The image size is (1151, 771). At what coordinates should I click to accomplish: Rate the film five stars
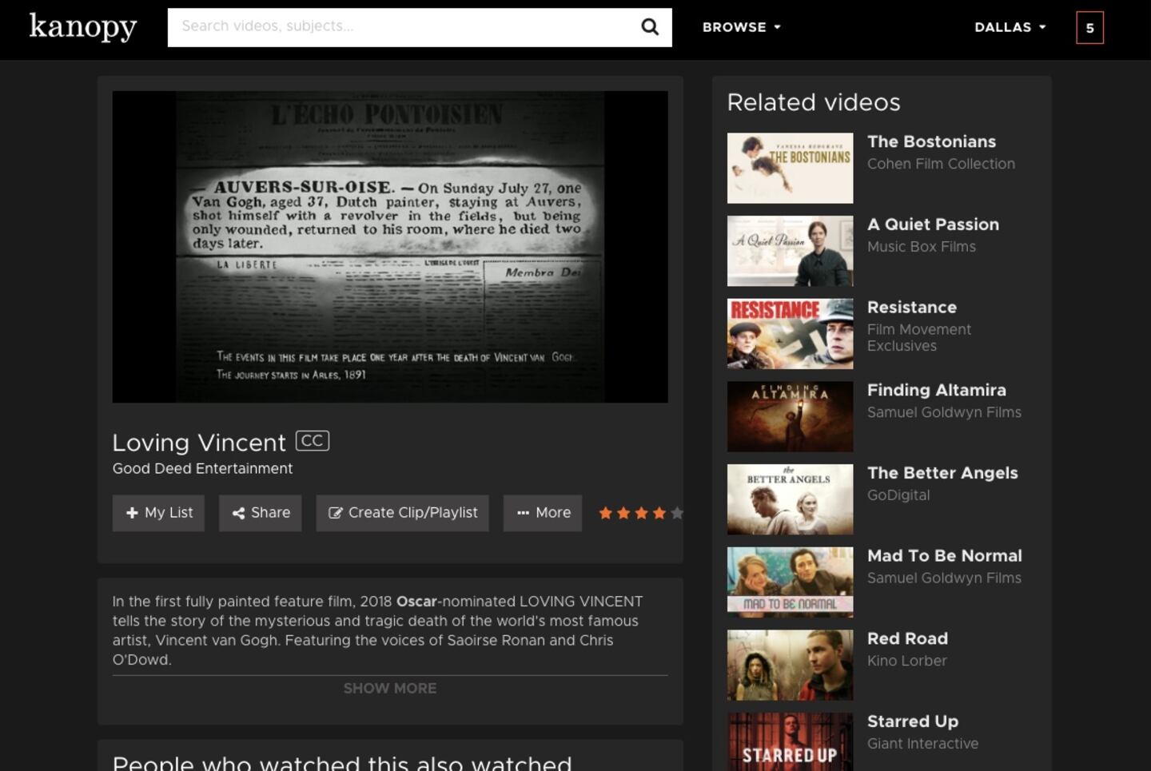(x=677, y=513)
